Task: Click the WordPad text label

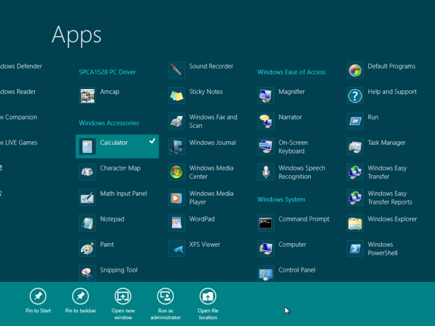Action: click(x=202, y=219)
